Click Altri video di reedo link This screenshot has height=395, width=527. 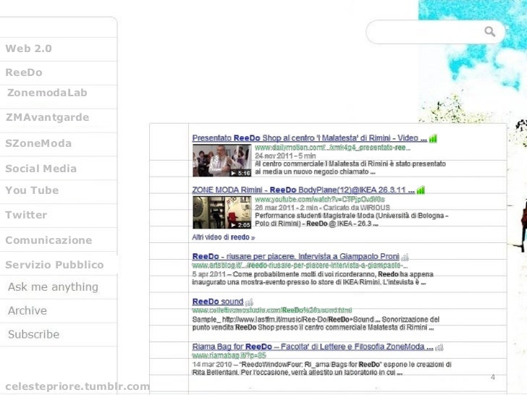tap(224, 237)
